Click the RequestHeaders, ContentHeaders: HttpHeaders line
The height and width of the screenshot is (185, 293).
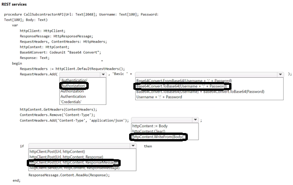point(63,42)
